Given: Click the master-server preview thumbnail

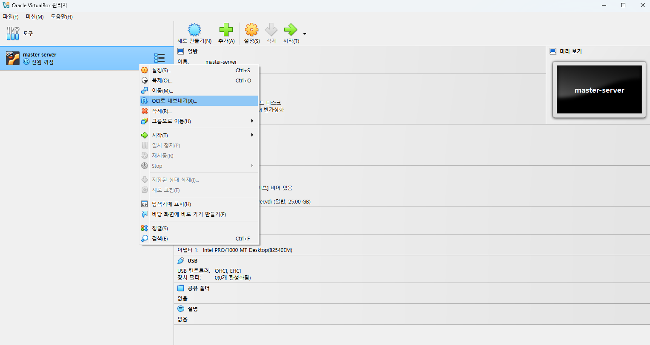Looking at the screenshot, I should coord(599,89).
